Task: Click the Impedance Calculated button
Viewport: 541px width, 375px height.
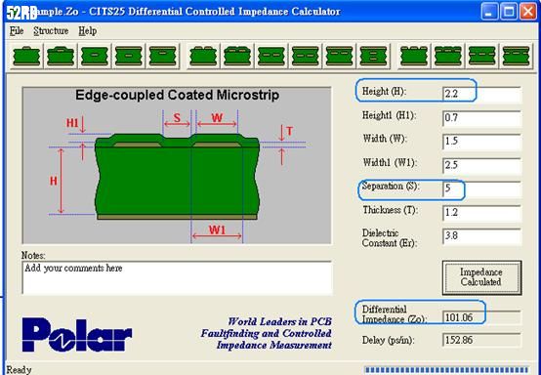Action: [x=481, y=277]
